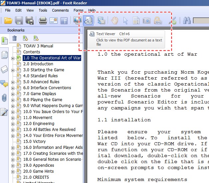This screenshot has height=183, width=209.
Task: Open the File menu
Action: point(8,10)
